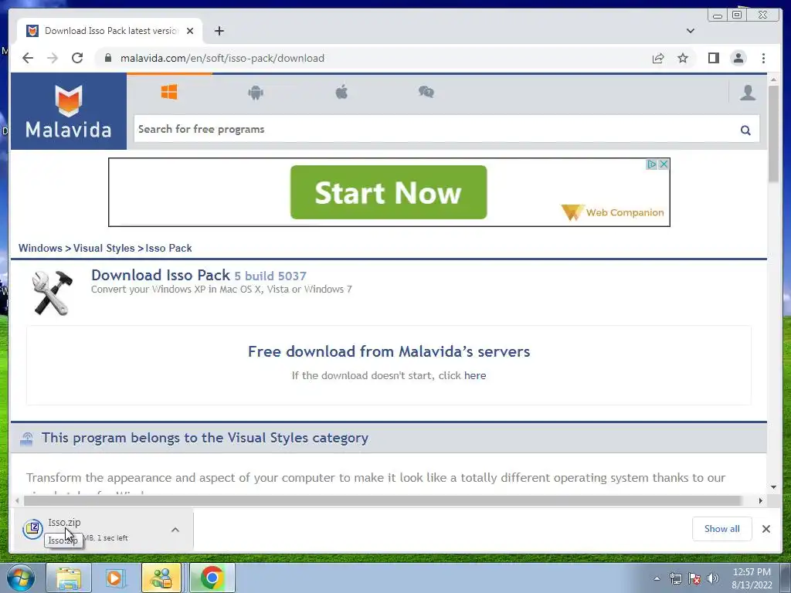This screenshot has width=791, height=593.
Task: Click the Start Now ad button
Action: (389, 192)
